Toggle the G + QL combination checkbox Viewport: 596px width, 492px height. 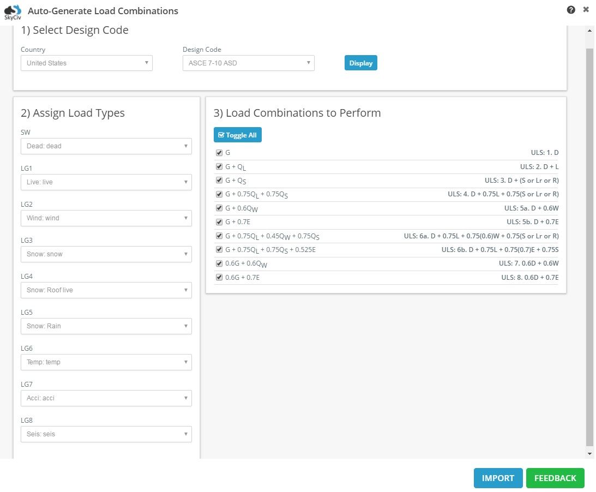pyautogui.click(x=219, y=166)
